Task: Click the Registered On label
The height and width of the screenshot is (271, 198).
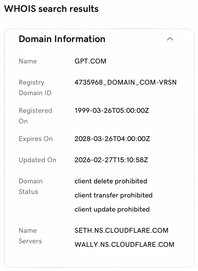Action: 35,116
